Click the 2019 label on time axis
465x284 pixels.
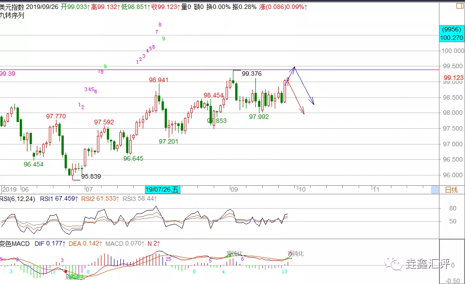[x=9, y=189]
